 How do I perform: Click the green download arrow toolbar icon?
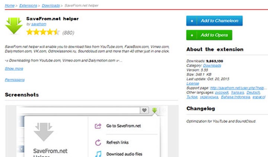[154, 110]
